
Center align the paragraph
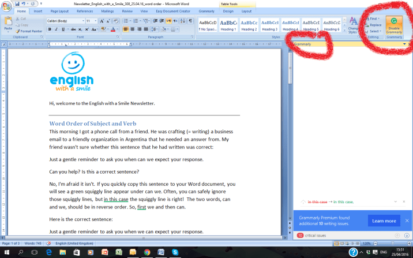(133, 29)
